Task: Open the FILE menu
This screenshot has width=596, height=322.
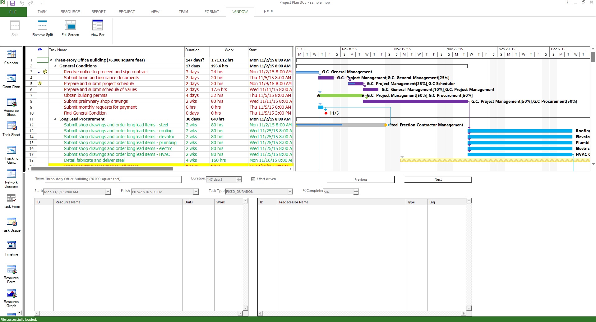Action: (12, 12)
